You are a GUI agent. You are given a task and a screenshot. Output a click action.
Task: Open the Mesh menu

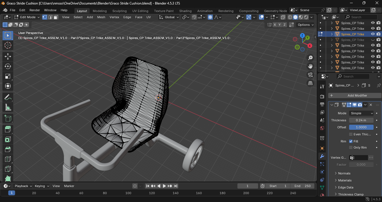click(101, 17)
